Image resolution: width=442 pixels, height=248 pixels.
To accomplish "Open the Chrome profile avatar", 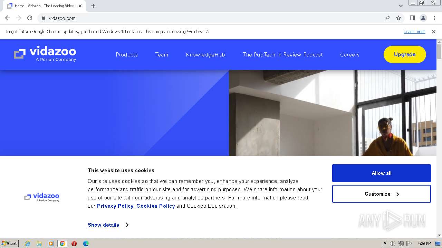I will [423, 18].
